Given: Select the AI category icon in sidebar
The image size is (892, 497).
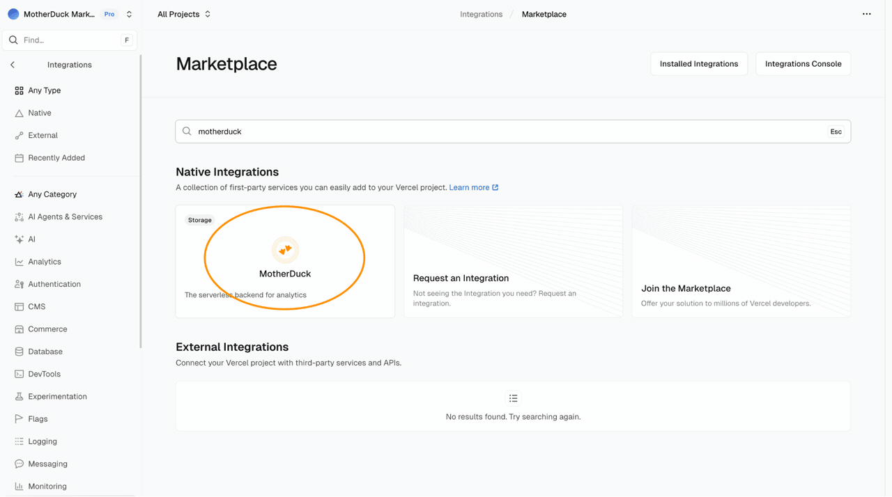Looking at the screenshot, I should point(18,239).
